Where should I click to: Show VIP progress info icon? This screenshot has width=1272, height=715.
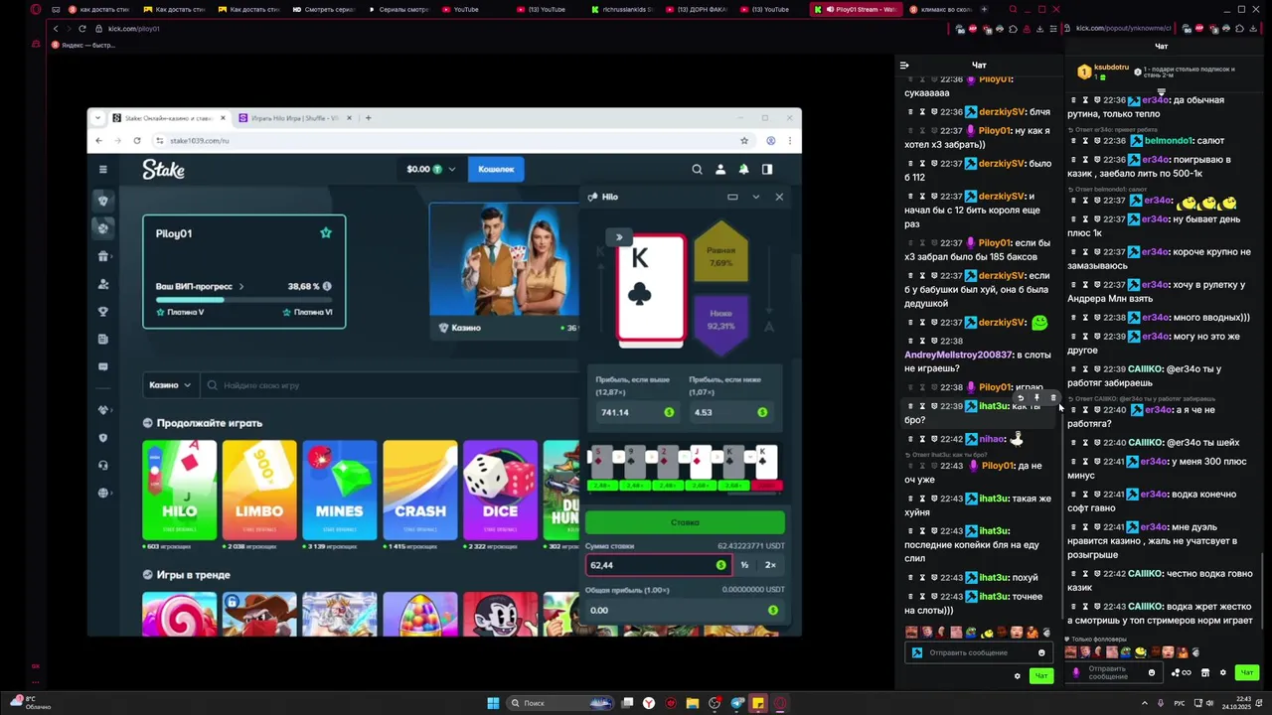(327, 286)
